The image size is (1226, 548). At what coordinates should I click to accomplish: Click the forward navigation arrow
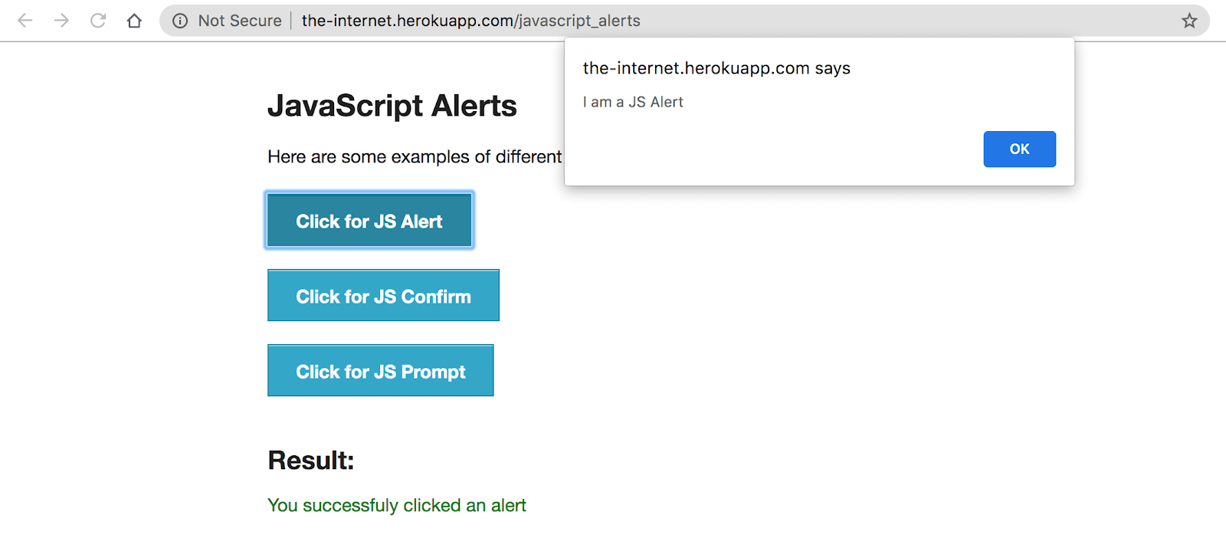click(x=61, y=21)
